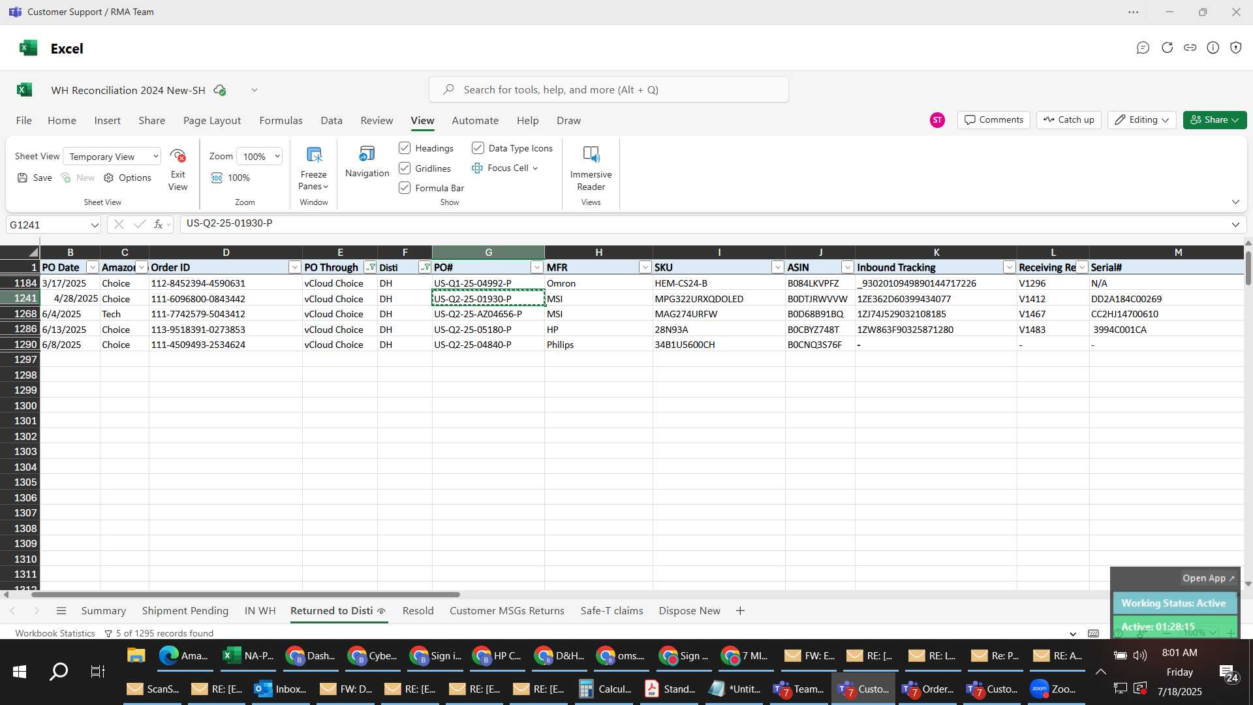Open the Zoom percentage dropdown
Viewport: 1253px width, 705px height.
[260, 156]
